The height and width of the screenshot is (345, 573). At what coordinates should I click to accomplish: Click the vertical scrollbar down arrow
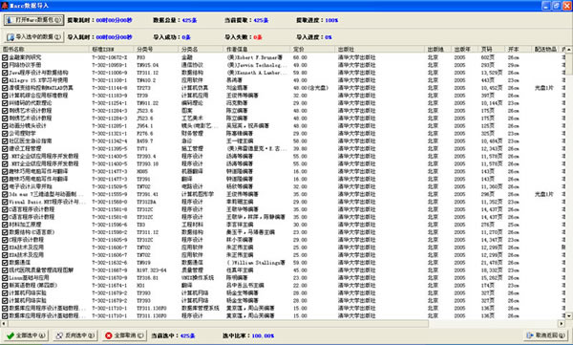[x=569, y=315]
